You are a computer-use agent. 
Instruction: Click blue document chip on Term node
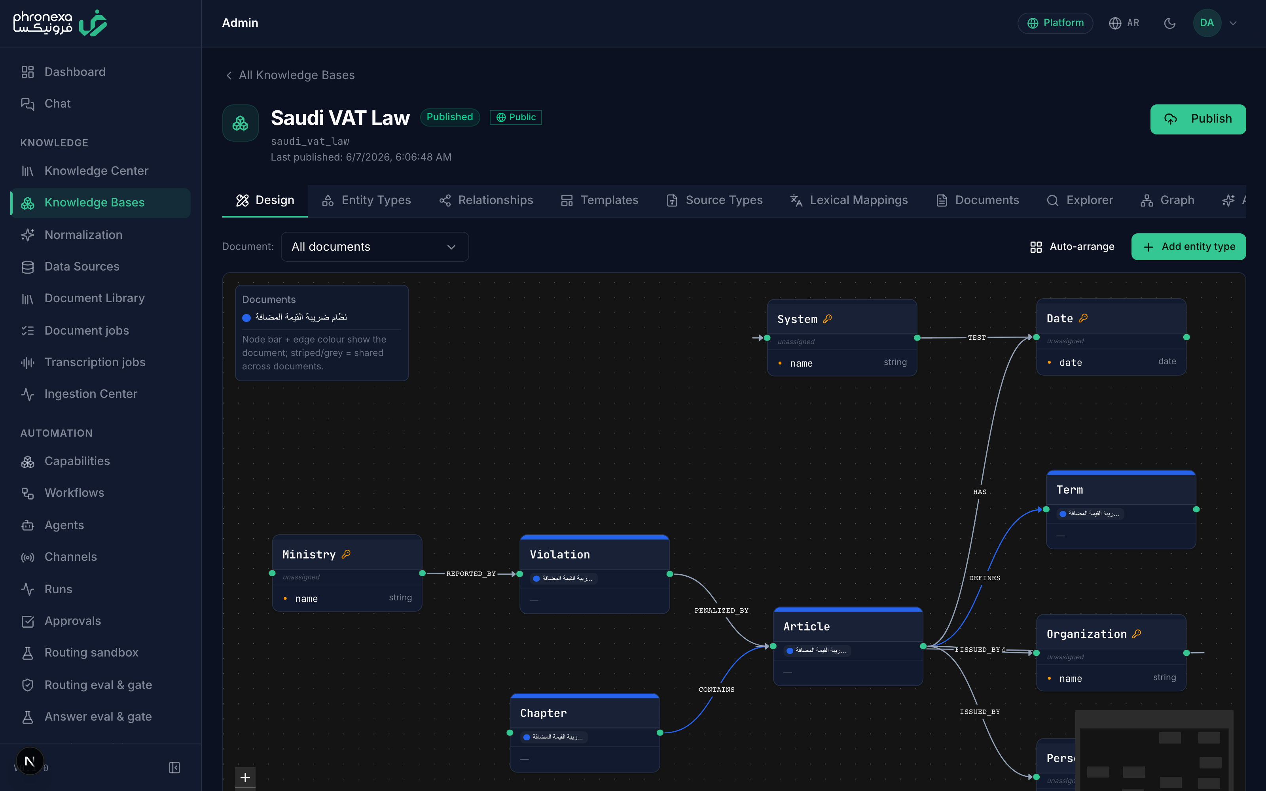pos(1090,514)
